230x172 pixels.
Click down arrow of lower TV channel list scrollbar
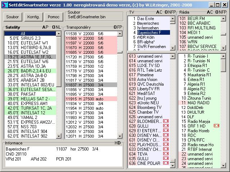tap(172, 165)
